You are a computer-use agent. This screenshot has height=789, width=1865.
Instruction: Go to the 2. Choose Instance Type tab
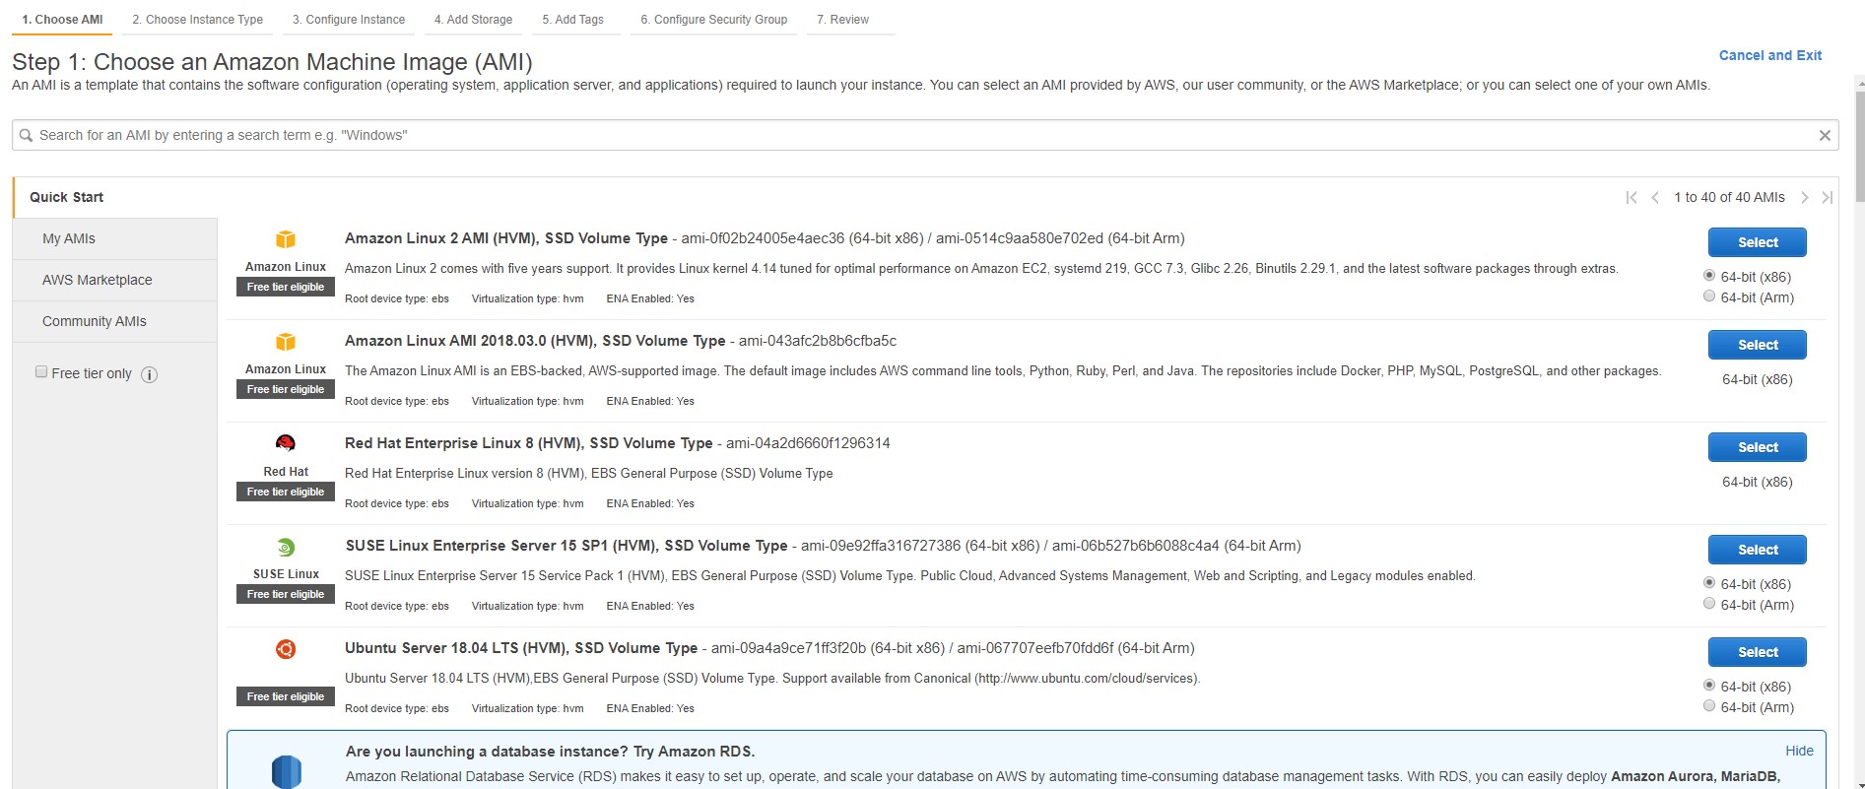(x=198, y=20)
